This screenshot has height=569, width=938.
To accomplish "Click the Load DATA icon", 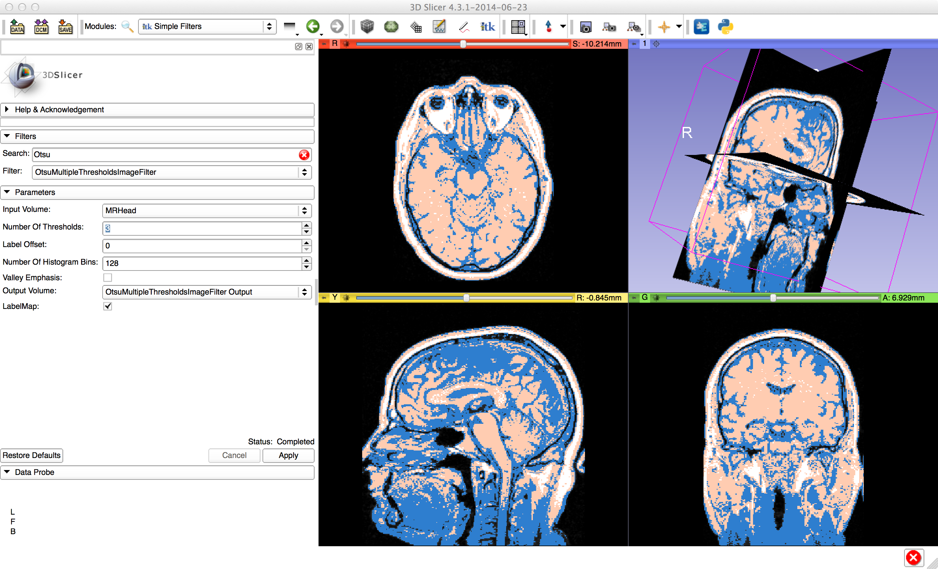I will (17, 27).
